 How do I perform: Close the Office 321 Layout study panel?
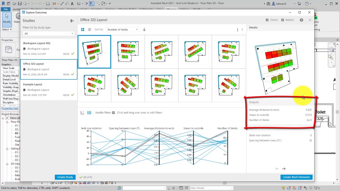(x=310, y=20)
